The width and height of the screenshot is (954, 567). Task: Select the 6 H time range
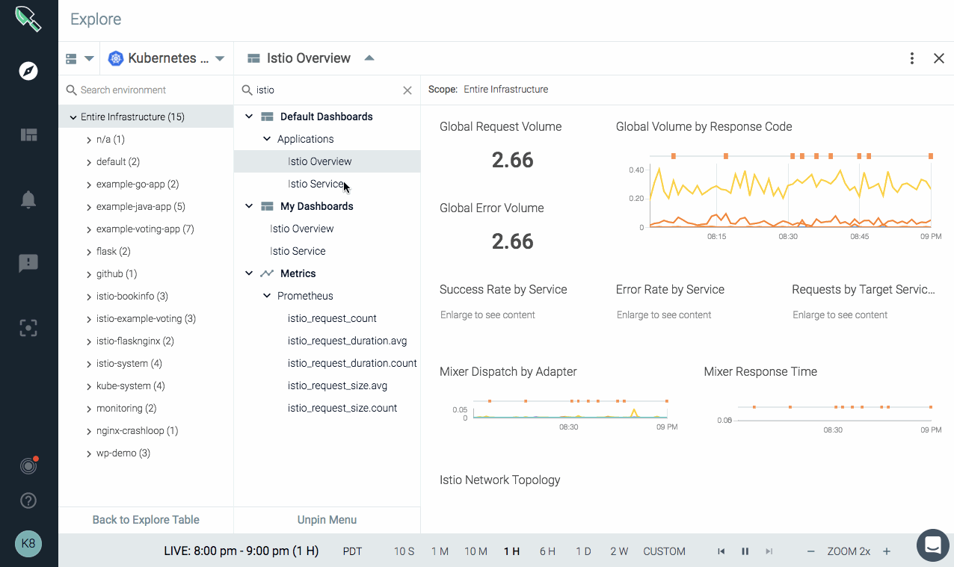[547, 551]
